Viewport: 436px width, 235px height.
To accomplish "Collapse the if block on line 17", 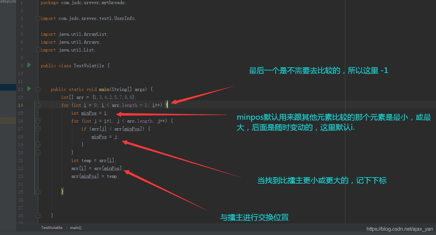I will click(38, 129).
